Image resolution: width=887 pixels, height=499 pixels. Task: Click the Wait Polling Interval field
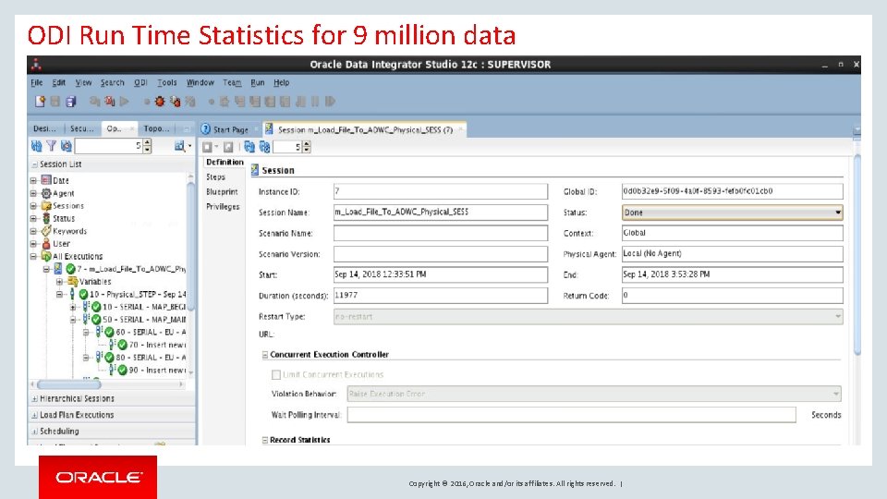click(571, 415)
